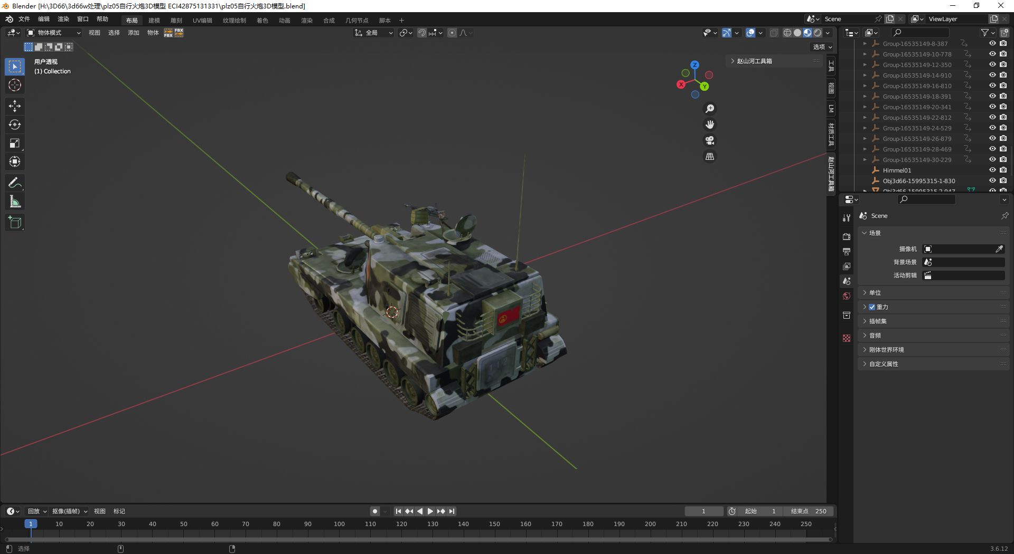Toggle the 重力 gravity checkbox
This screenshot has height=554, width=1014.
point(872,307)
